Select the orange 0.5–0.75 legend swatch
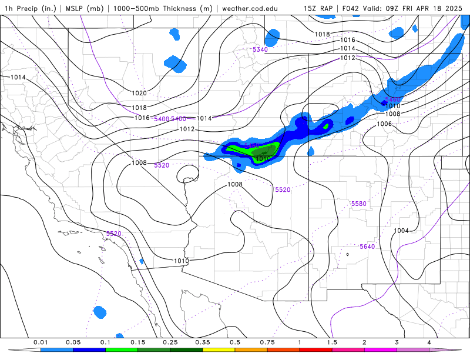470x353 pixels. (251, 350)
